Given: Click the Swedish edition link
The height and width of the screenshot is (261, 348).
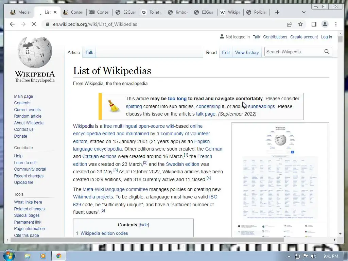Looking at the screenshot, I should click(182, 164).
